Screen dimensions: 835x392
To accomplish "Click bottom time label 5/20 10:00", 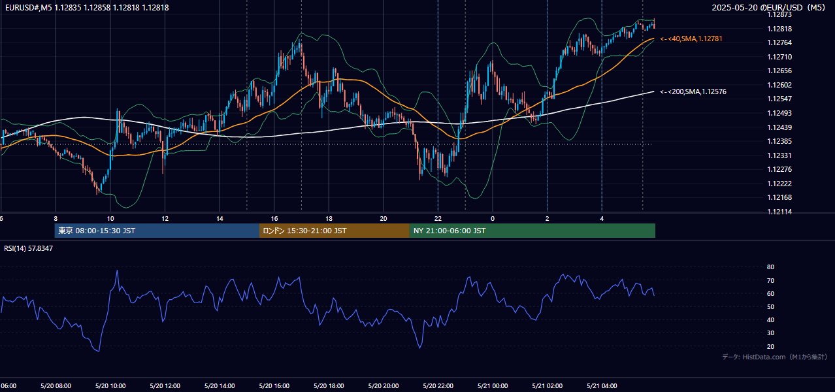I will 110,386.
